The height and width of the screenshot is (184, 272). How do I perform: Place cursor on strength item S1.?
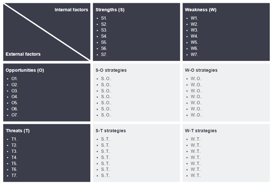(104, 18)
